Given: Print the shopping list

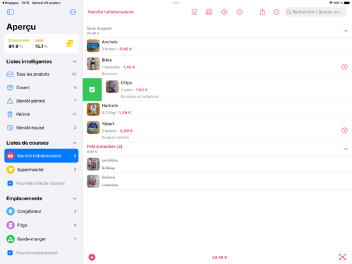Looking at the screenshot, I should [209, 12].
